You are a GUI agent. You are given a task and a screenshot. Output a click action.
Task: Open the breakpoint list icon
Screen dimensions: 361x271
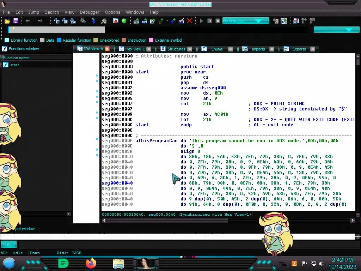[x=296, y=21]
